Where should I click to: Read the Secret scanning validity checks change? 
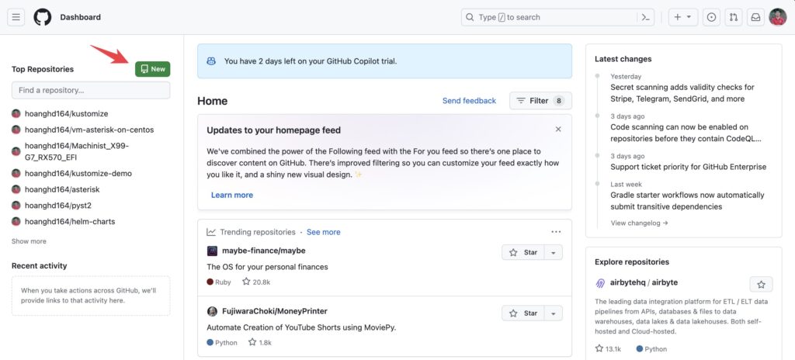pos(682,93)
